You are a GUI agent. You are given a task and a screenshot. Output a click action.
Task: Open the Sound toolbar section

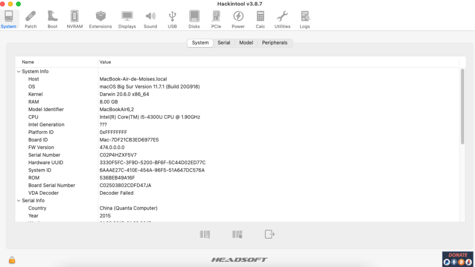coord(150,19)
